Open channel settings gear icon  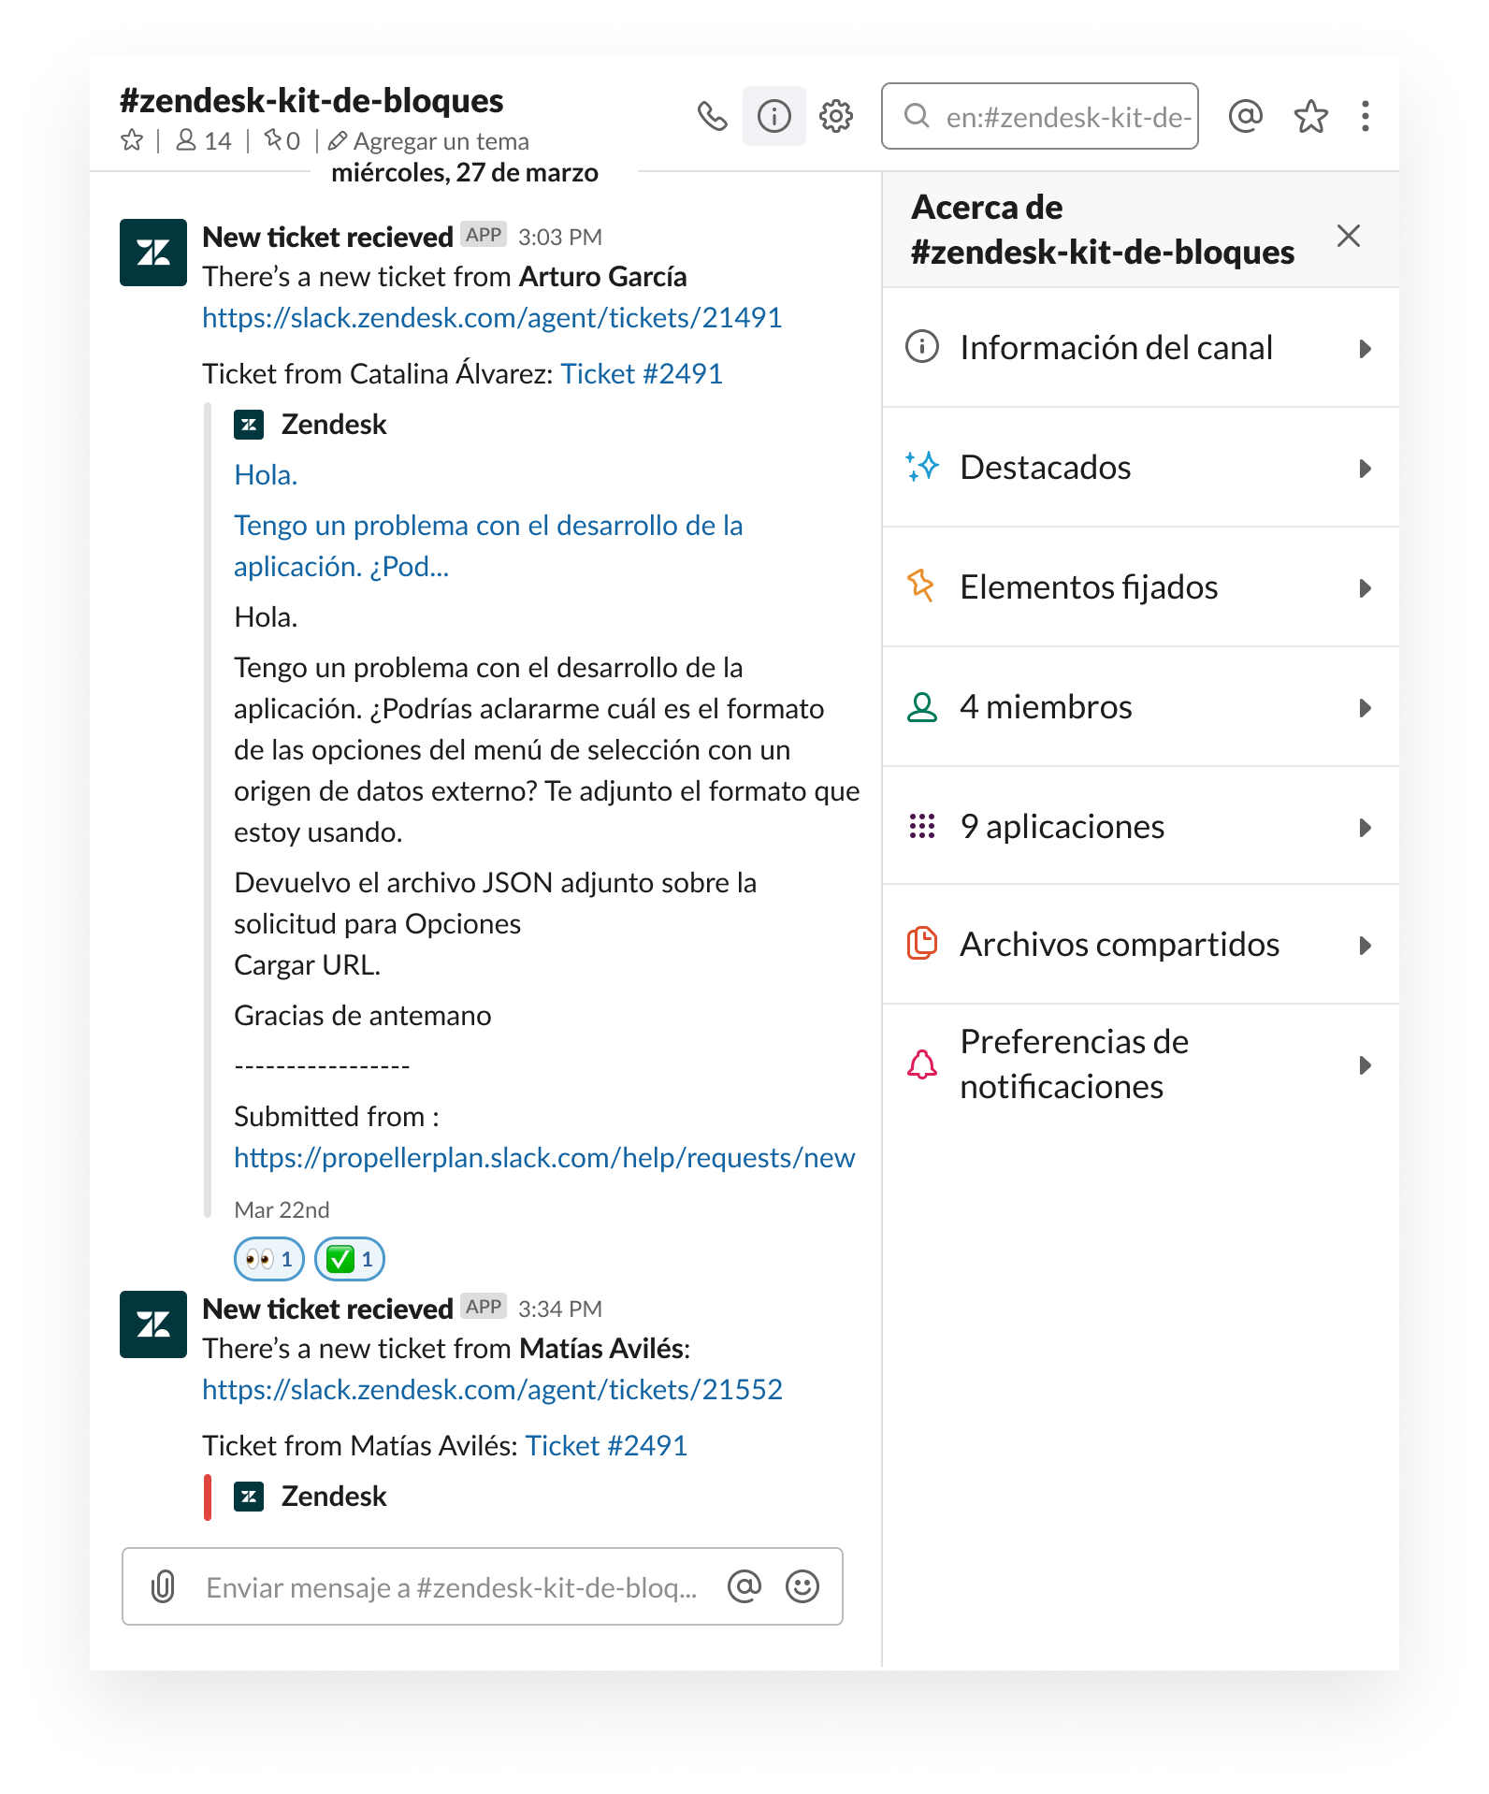[x=835, y=116]
